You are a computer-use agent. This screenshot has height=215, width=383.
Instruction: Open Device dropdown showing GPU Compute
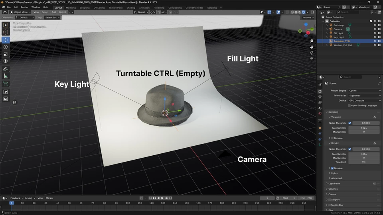tap(365, 100)
